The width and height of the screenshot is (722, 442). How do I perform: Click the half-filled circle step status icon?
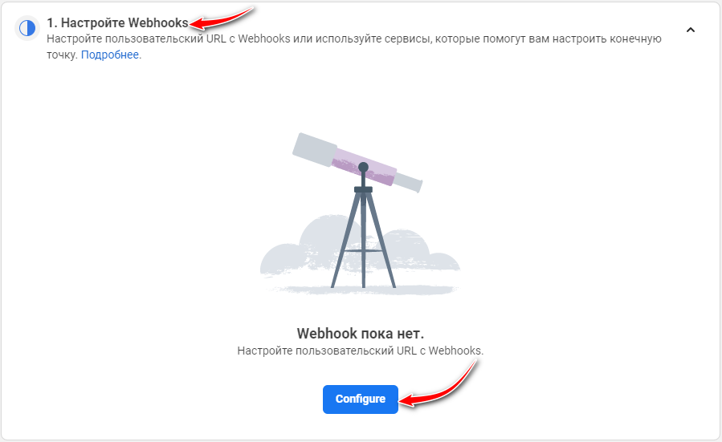27,28
